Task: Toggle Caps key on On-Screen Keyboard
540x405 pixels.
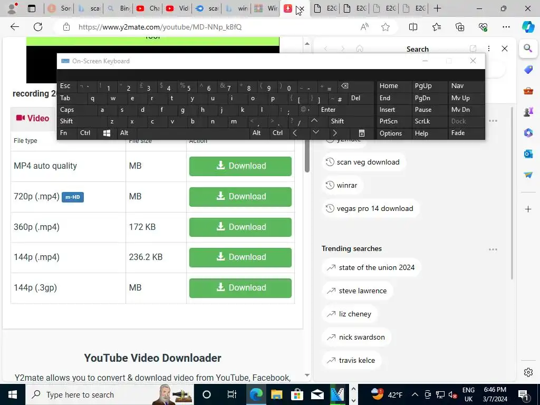Action: pyautogui.click(x=67, y=110)
